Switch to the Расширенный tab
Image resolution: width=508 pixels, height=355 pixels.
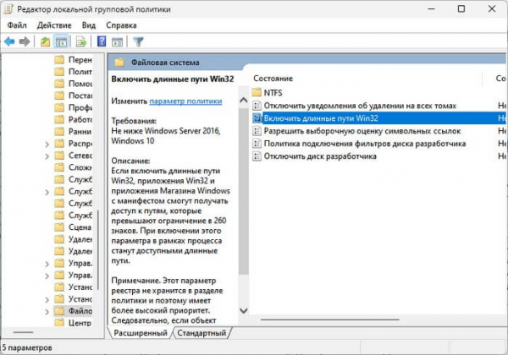(141, 333)
